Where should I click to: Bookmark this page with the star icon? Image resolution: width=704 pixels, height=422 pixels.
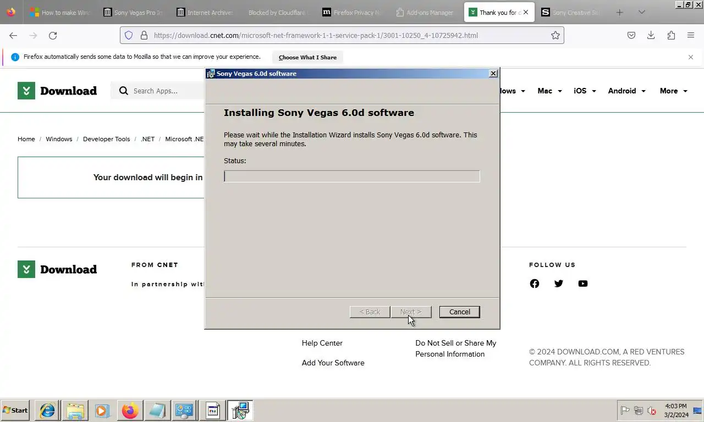(x=555, y=35)
